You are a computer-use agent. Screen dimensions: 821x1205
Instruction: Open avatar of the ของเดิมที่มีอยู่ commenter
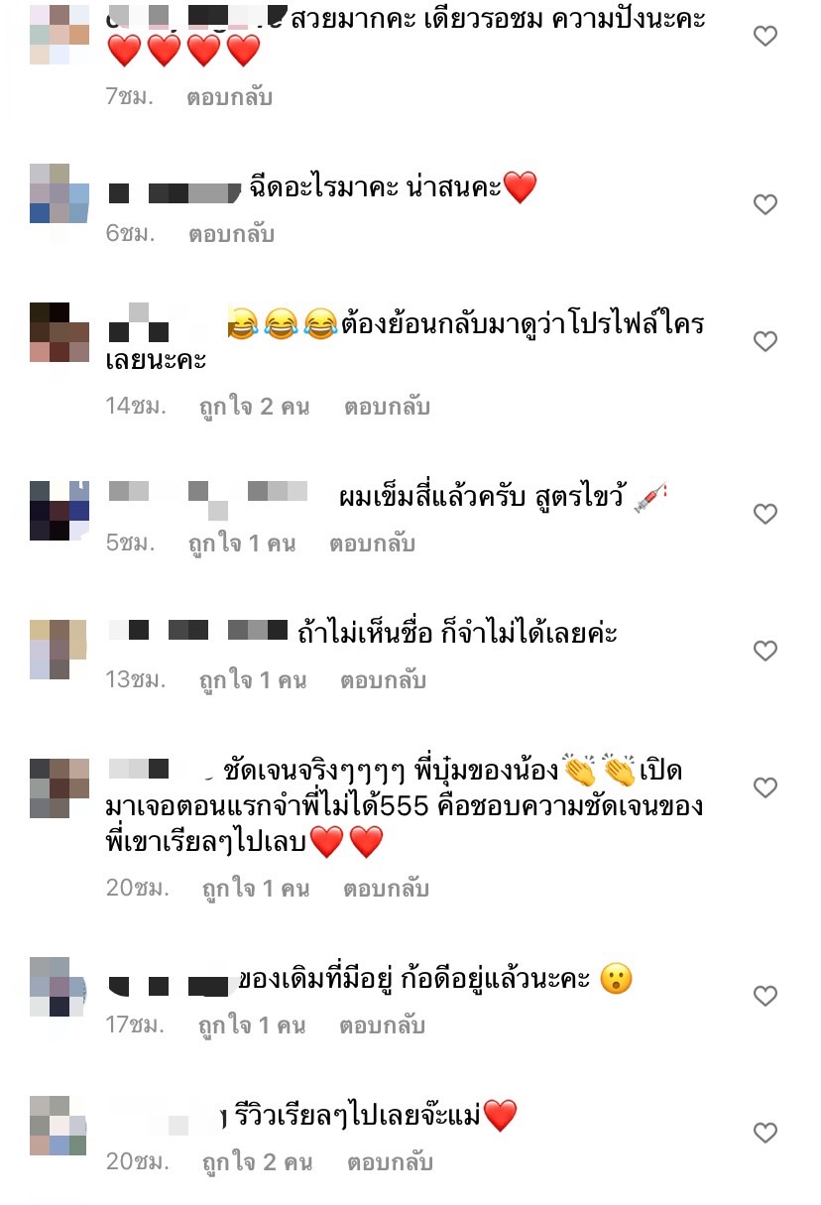(59, 987)
